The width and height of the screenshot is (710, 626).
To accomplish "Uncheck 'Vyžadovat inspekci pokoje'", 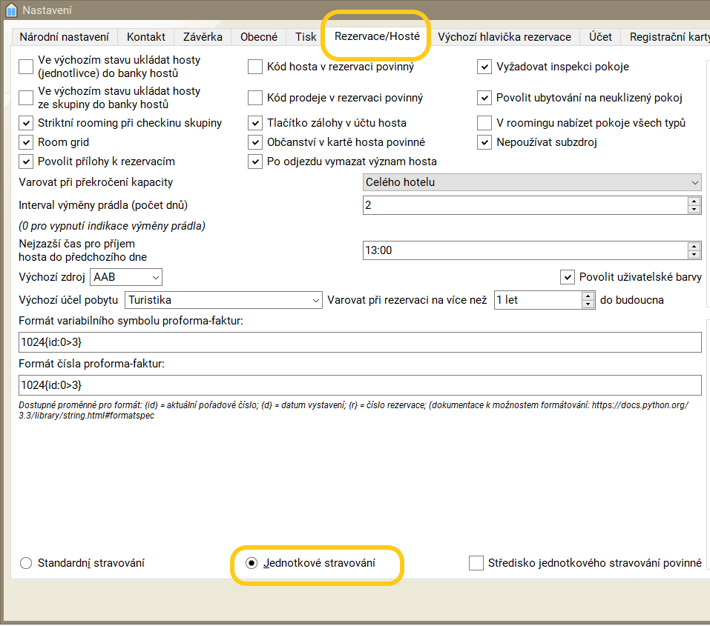I will click(x=484, y=67).
